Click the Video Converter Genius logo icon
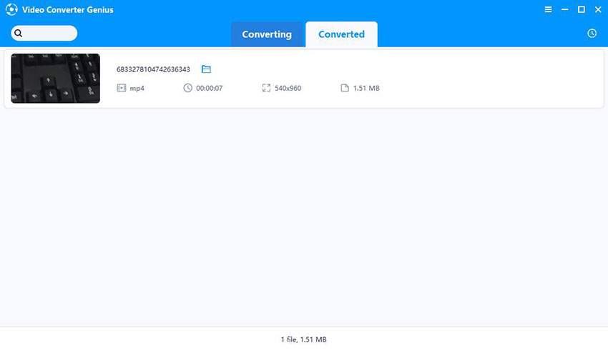Image resolution: width=608 pixels, height=353 pixels. click(11, 9)
